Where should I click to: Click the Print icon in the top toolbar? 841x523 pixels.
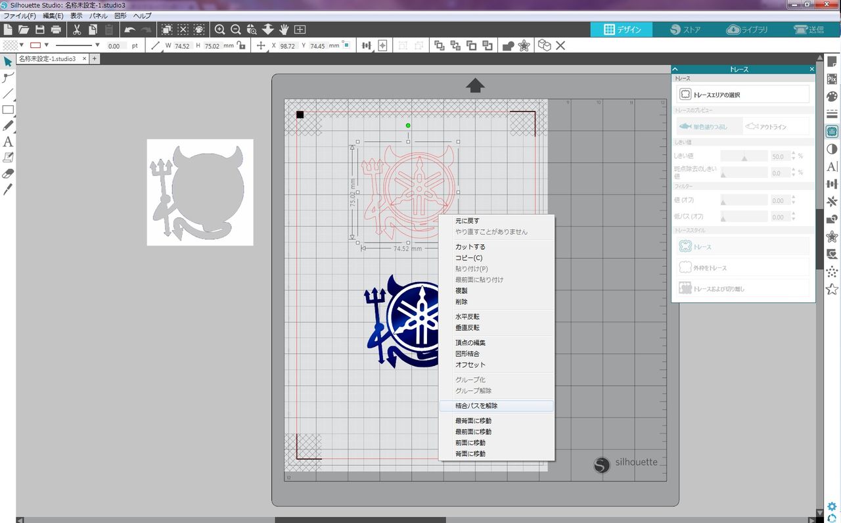point(56,30)
